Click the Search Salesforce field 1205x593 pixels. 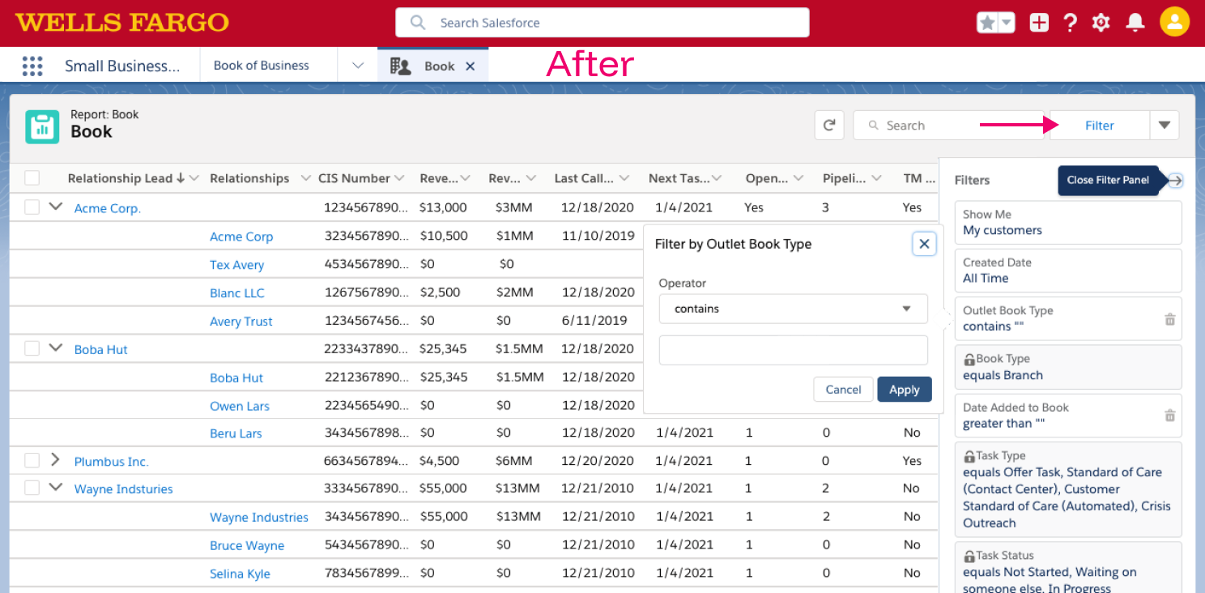(602, 23)
